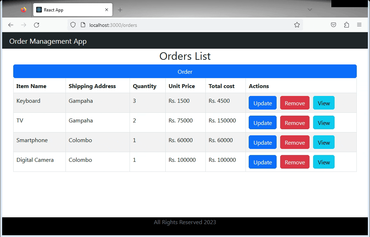The width and height of the screenshot is (370, 237).
Task: Update the Colombo Smartphone order
Action: click(x=262, y=142)
